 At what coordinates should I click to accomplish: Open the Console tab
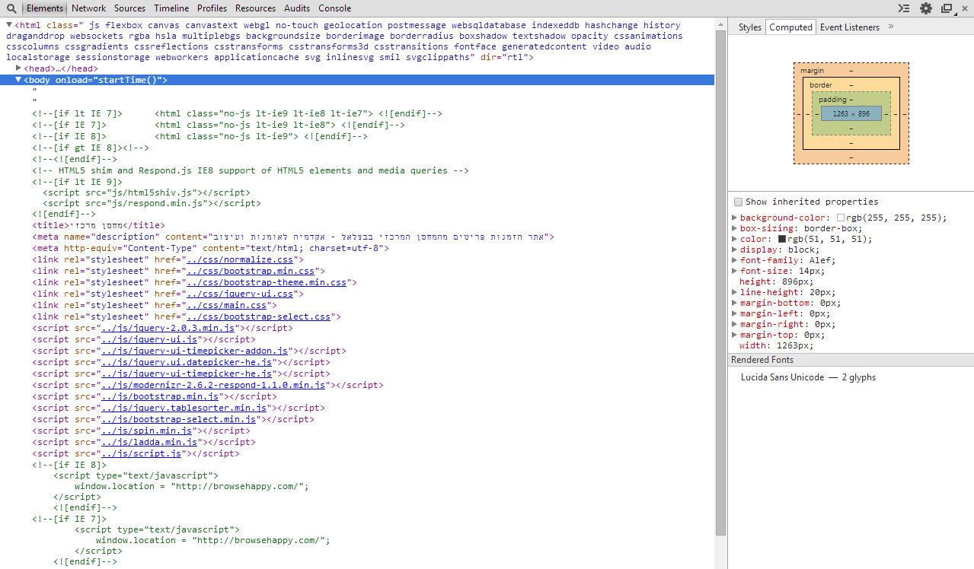tap(334, 8)
